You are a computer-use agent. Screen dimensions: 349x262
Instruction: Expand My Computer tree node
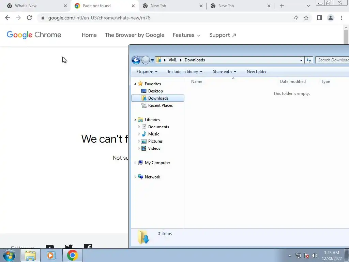tap(135, 163)
